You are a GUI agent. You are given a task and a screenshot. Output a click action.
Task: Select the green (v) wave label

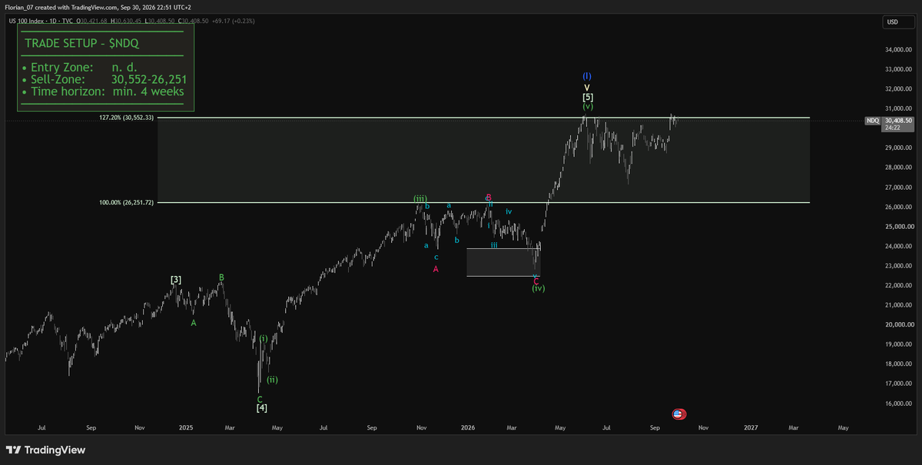[587, 107]
